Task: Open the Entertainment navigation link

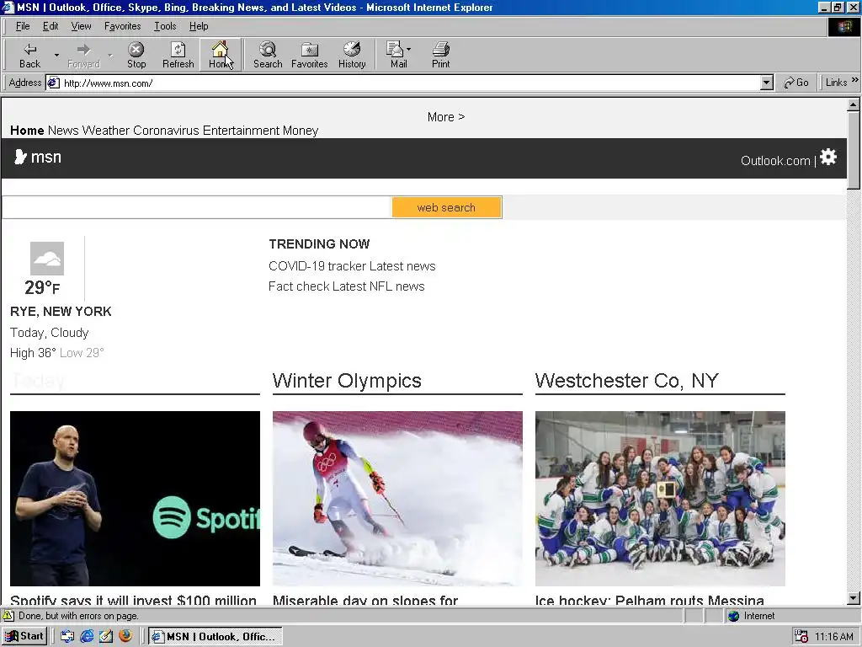Action: (x=241, y=131)
